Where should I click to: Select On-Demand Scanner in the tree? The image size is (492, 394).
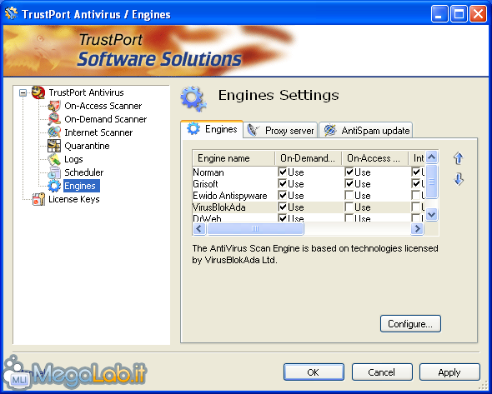click(x=105, y=119)
